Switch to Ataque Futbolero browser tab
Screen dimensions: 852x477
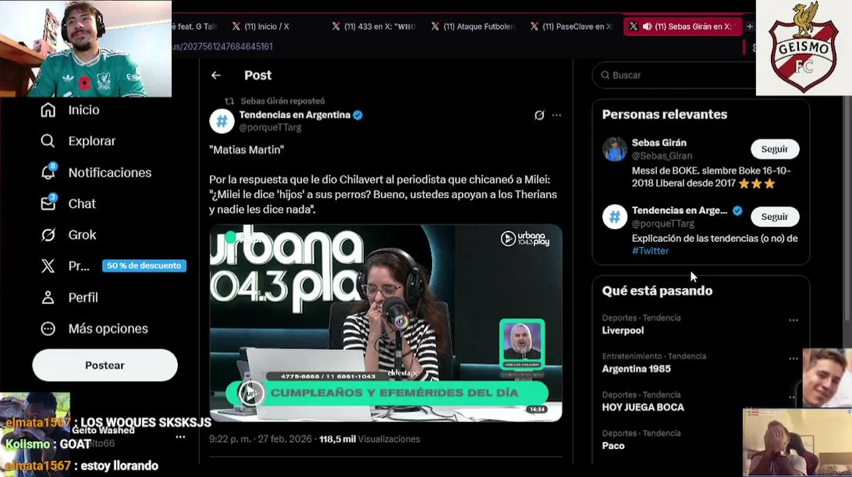click(x=473, y=26)
